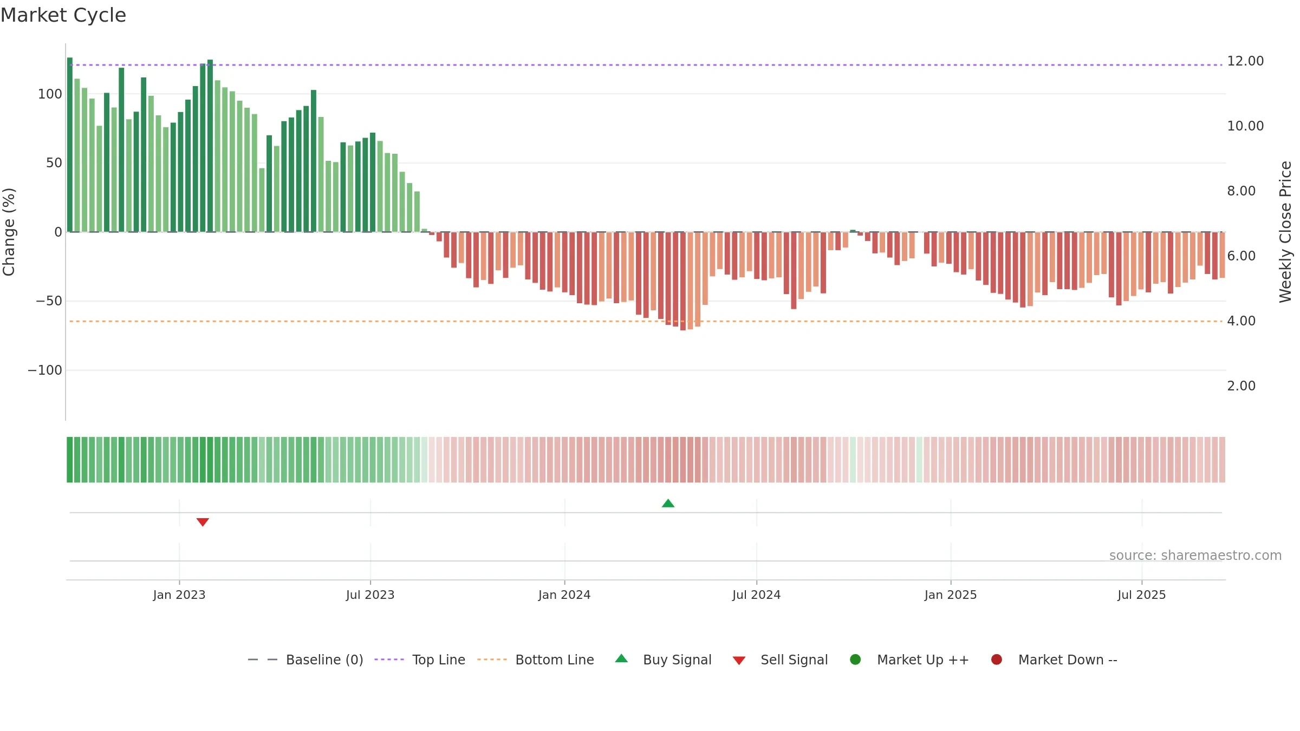The width and height of the screenshot is (1300, 731).
Task: Click the source: sharemaestro.com text
Action: 1195,556
